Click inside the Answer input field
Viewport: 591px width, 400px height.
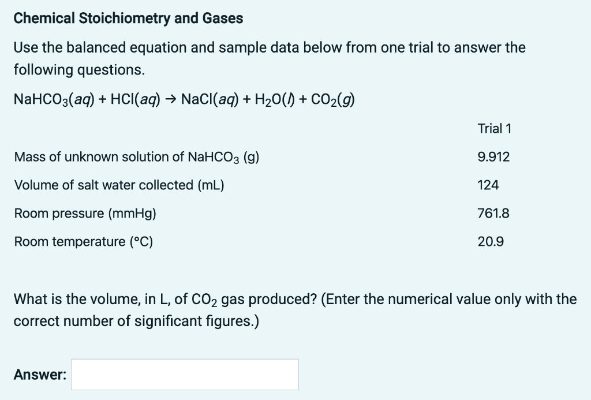[184, 374]
